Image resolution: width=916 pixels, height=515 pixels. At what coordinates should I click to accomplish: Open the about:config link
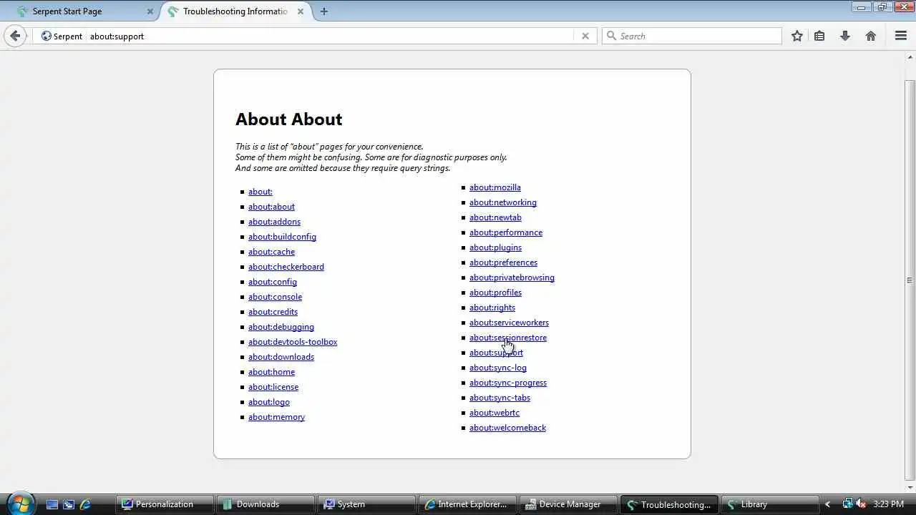click(x=273, y=282)
